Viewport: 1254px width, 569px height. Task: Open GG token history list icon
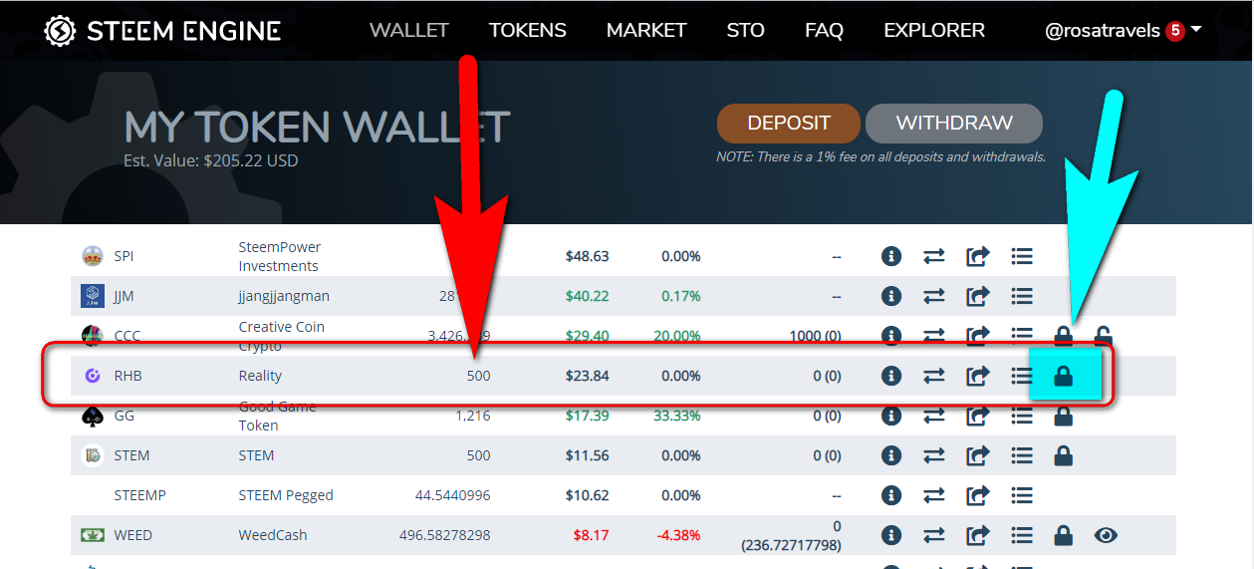point(1021,416)
